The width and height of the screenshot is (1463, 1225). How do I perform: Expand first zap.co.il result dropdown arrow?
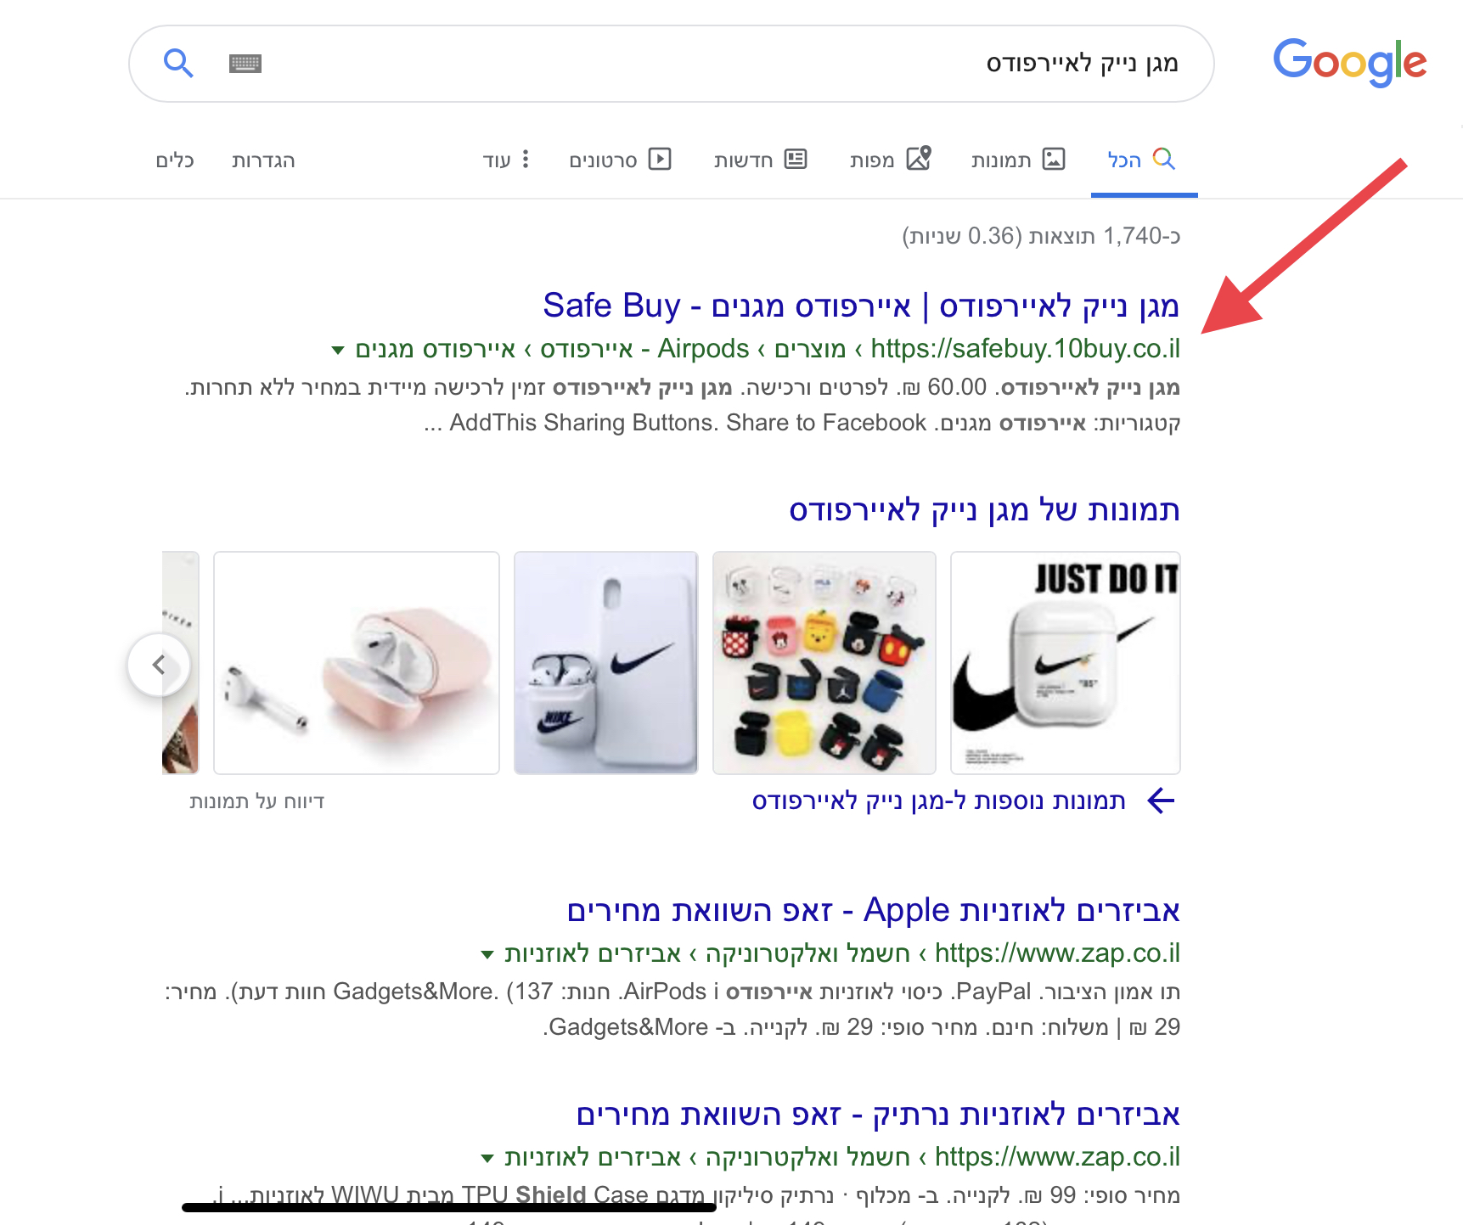coord(487,954)
